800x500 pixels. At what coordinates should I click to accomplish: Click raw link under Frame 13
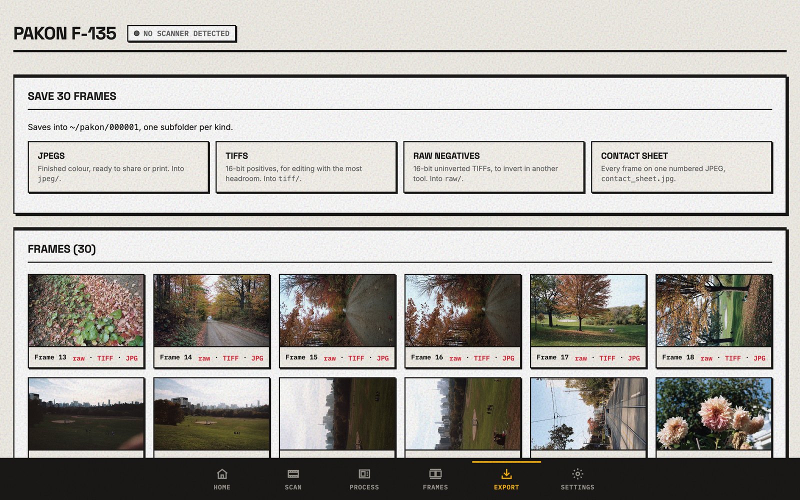click(78, 358)
